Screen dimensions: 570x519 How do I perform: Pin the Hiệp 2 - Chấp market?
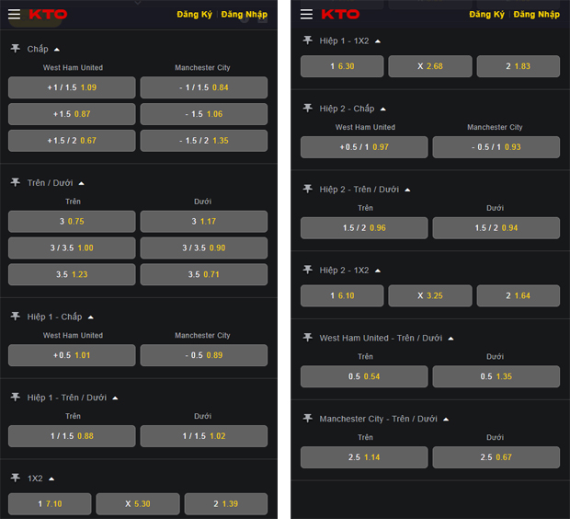pyautogui.click(x=307, y=109)
